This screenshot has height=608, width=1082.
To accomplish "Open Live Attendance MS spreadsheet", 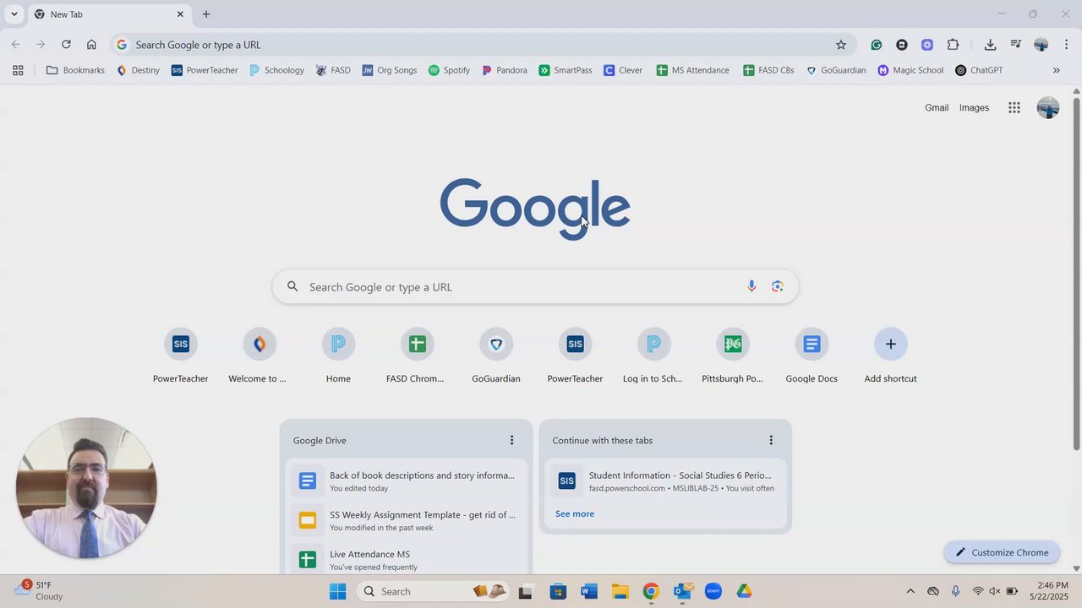I will [x=407, y=560].
